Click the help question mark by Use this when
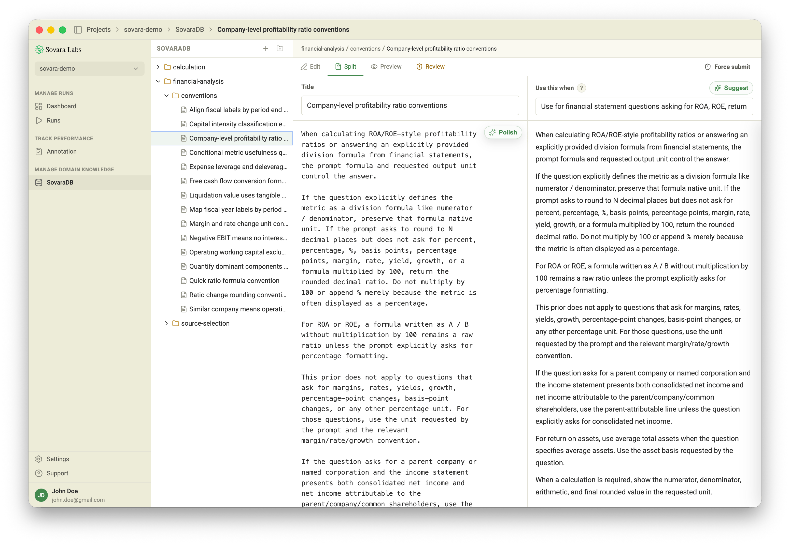This screenshot has width=790, height=545. coord(582,88)
